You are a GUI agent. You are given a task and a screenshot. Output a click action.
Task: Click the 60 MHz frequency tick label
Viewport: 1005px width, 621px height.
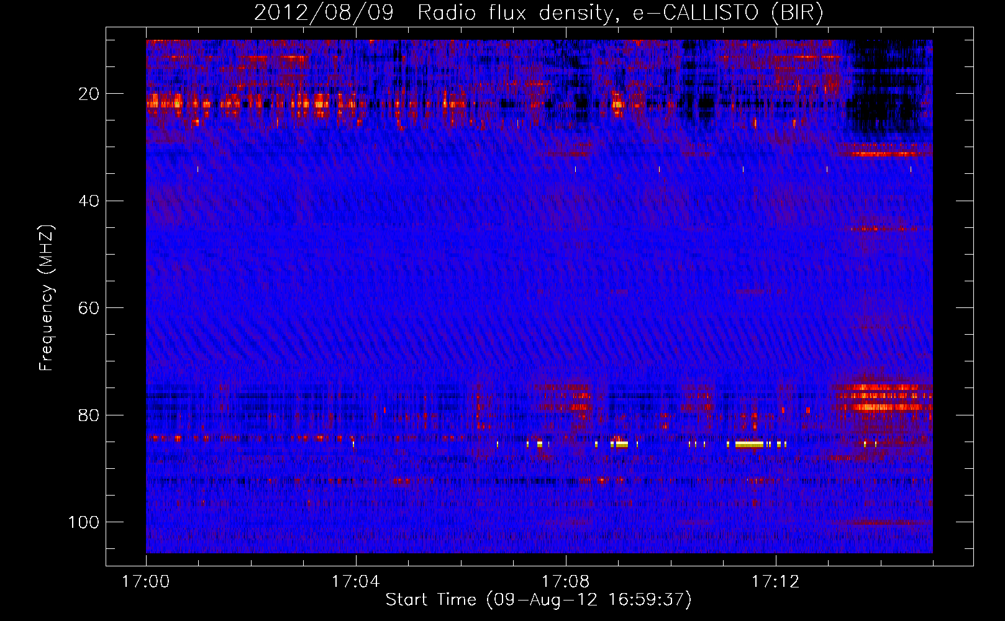point(89,308)
